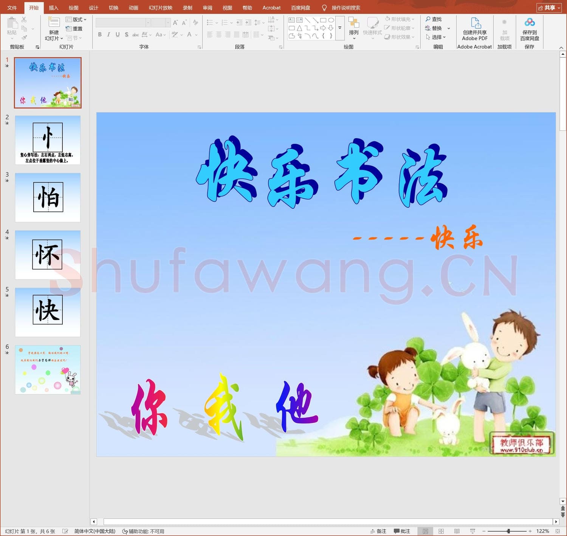The width and height of the screenshot is (567, 536).
Task: Click the 快乐书法 title on slide
Action: [322, 172]
